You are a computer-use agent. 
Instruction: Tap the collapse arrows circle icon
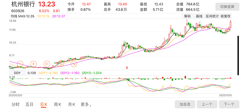click(x=74, y=64)
